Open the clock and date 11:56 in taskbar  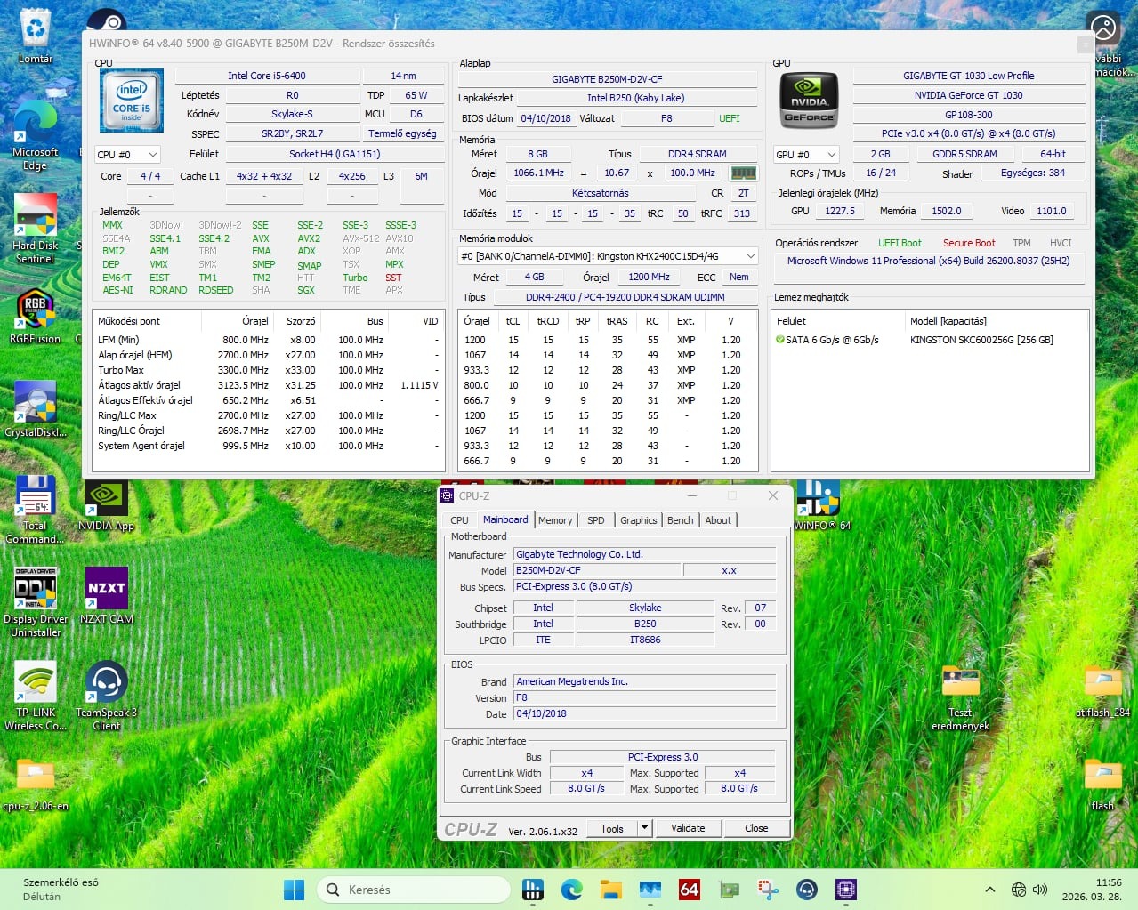coord(1092,890)
